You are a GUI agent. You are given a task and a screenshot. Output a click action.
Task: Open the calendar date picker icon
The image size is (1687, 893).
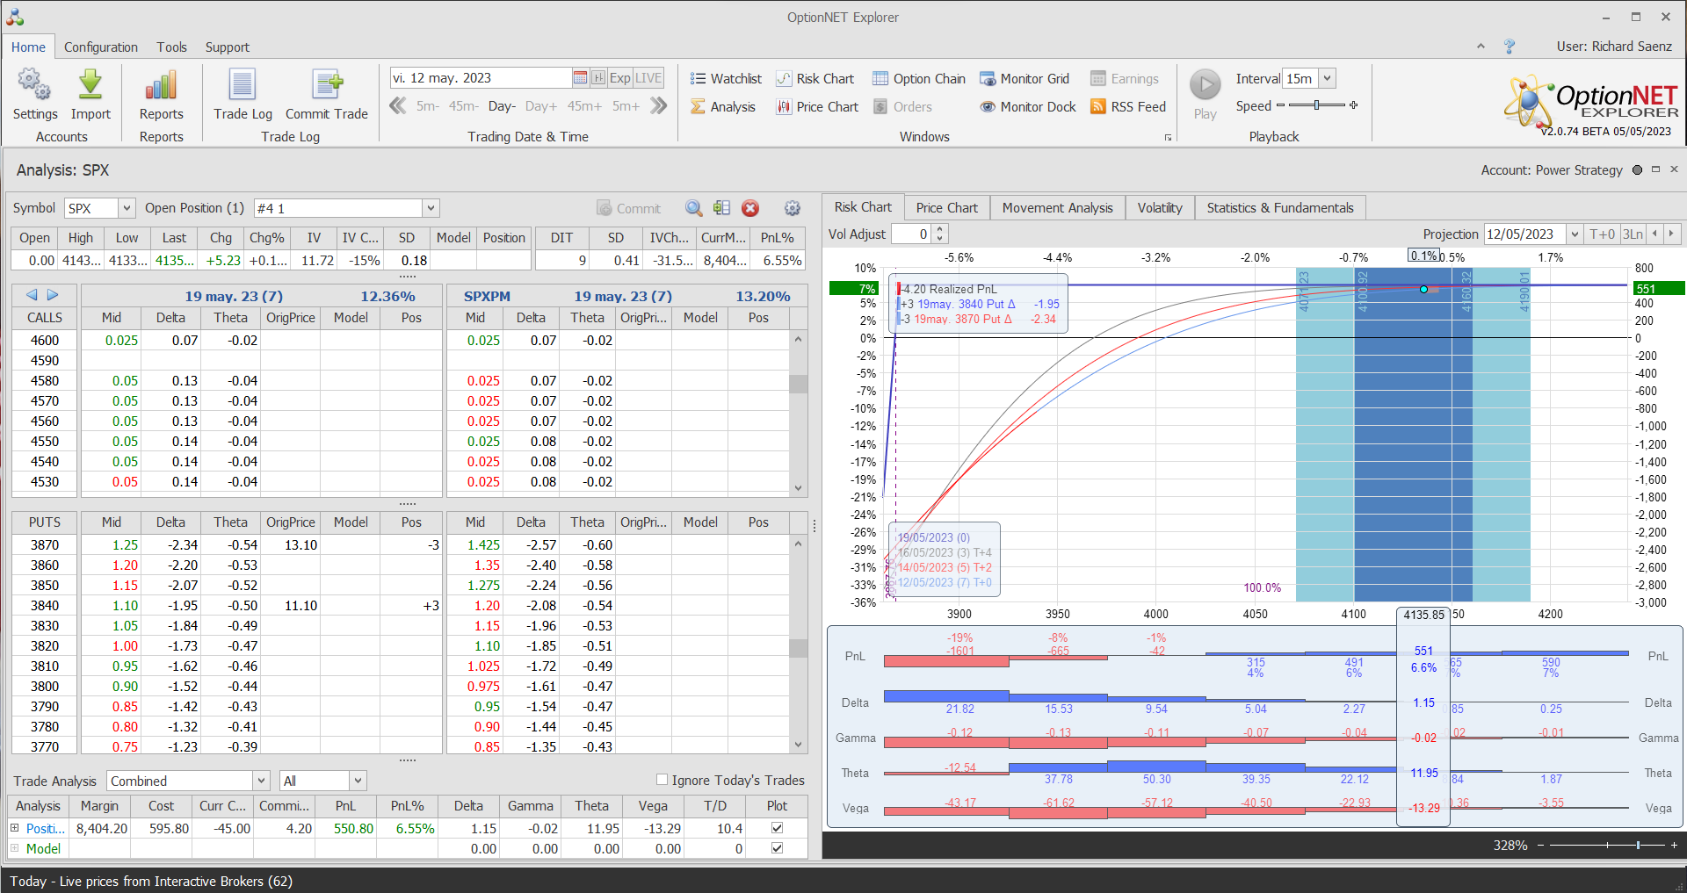click(580, 78)
